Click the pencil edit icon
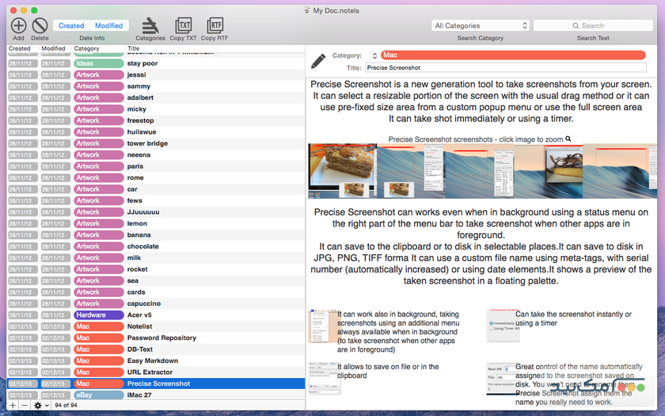 click(x=318, y=61)
